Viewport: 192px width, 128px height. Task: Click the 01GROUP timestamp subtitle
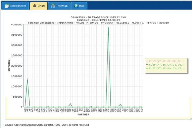click(98, 20)
